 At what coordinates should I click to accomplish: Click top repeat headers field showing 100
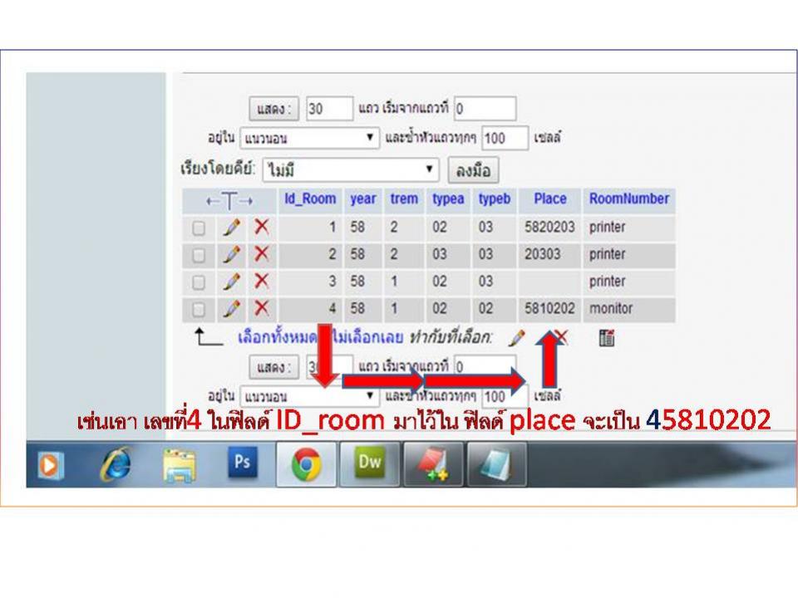[505, 138]
